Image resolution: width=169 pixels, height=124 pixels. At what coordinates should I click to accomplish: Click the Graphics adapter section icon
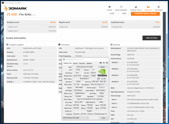coord(7,45)
